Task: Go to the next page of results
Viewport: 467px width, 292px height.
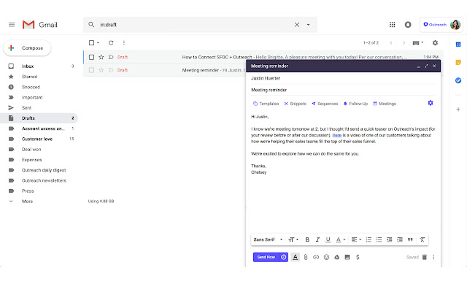Action: 404,43
